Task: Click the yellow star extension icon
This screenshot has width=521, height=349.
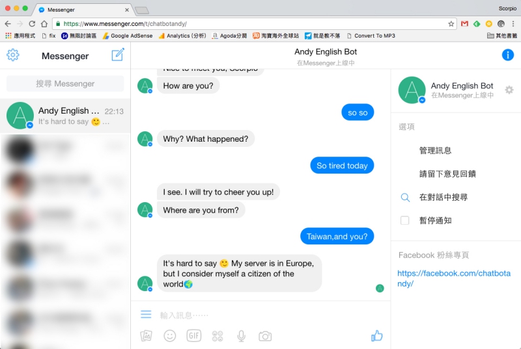Action: 489,23
